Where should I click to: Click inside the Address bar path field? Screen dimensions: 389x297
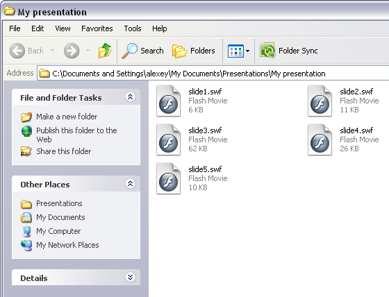[213, 74]
